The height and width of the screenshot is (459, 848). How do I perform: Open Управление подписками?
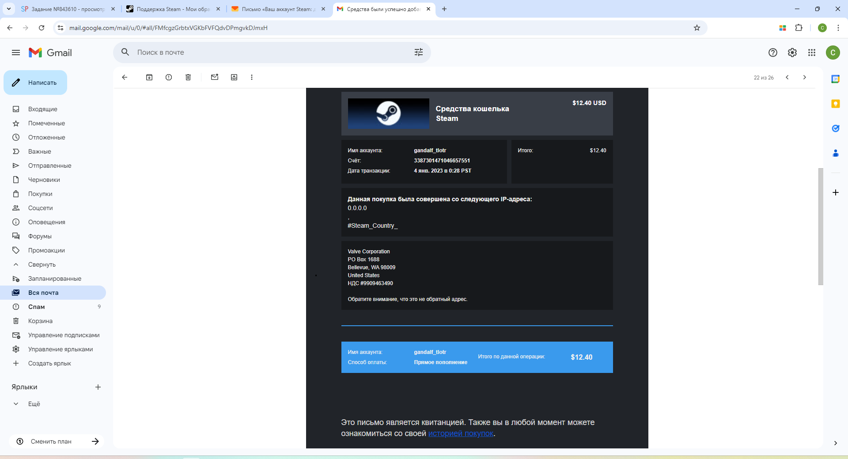tap(53, 335)
